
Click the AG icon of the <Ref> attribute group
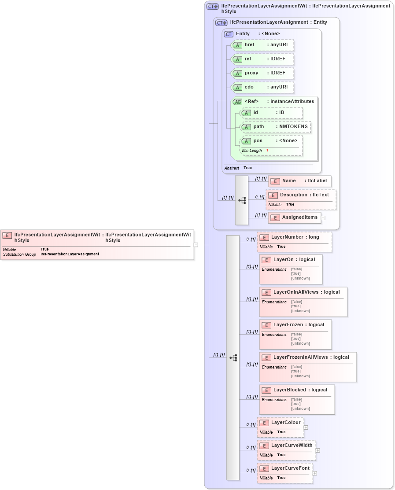point(237,101)
